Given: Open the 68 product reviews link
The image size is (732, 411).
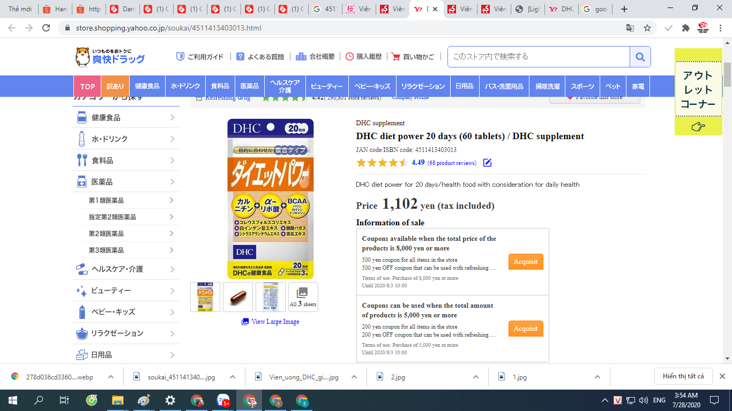Looking at the screenshot, I should click(x=452, y=163).
